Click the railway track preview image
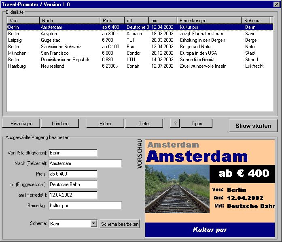Viewport: 282px width, 242px height. tap(177, 188)
